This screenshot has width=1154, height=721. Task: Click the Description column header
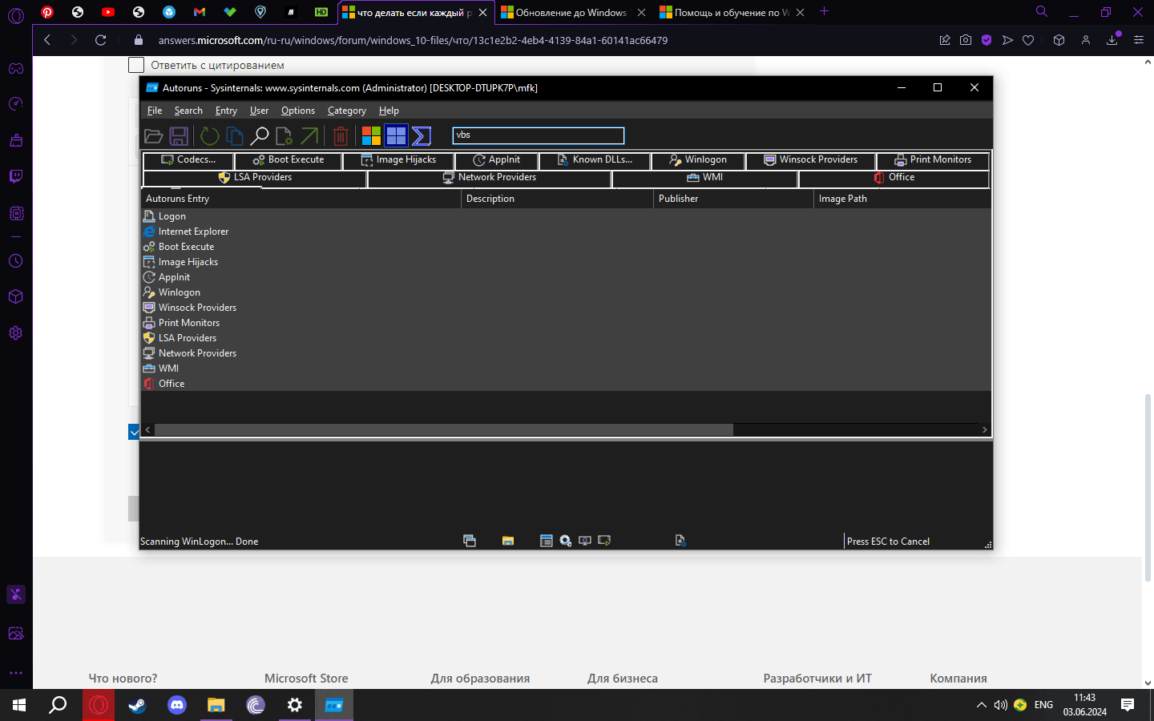click(x=558, y=199)
